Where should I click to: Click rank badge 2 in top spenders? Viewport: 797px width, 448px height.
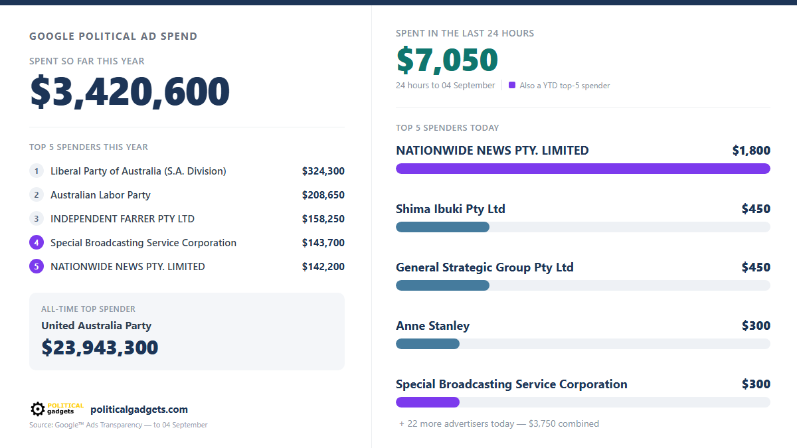point(37,195)
